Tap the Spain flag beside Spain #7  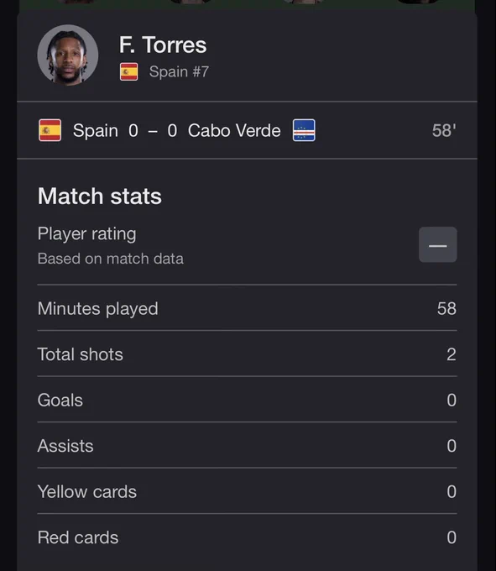[128, 71]
